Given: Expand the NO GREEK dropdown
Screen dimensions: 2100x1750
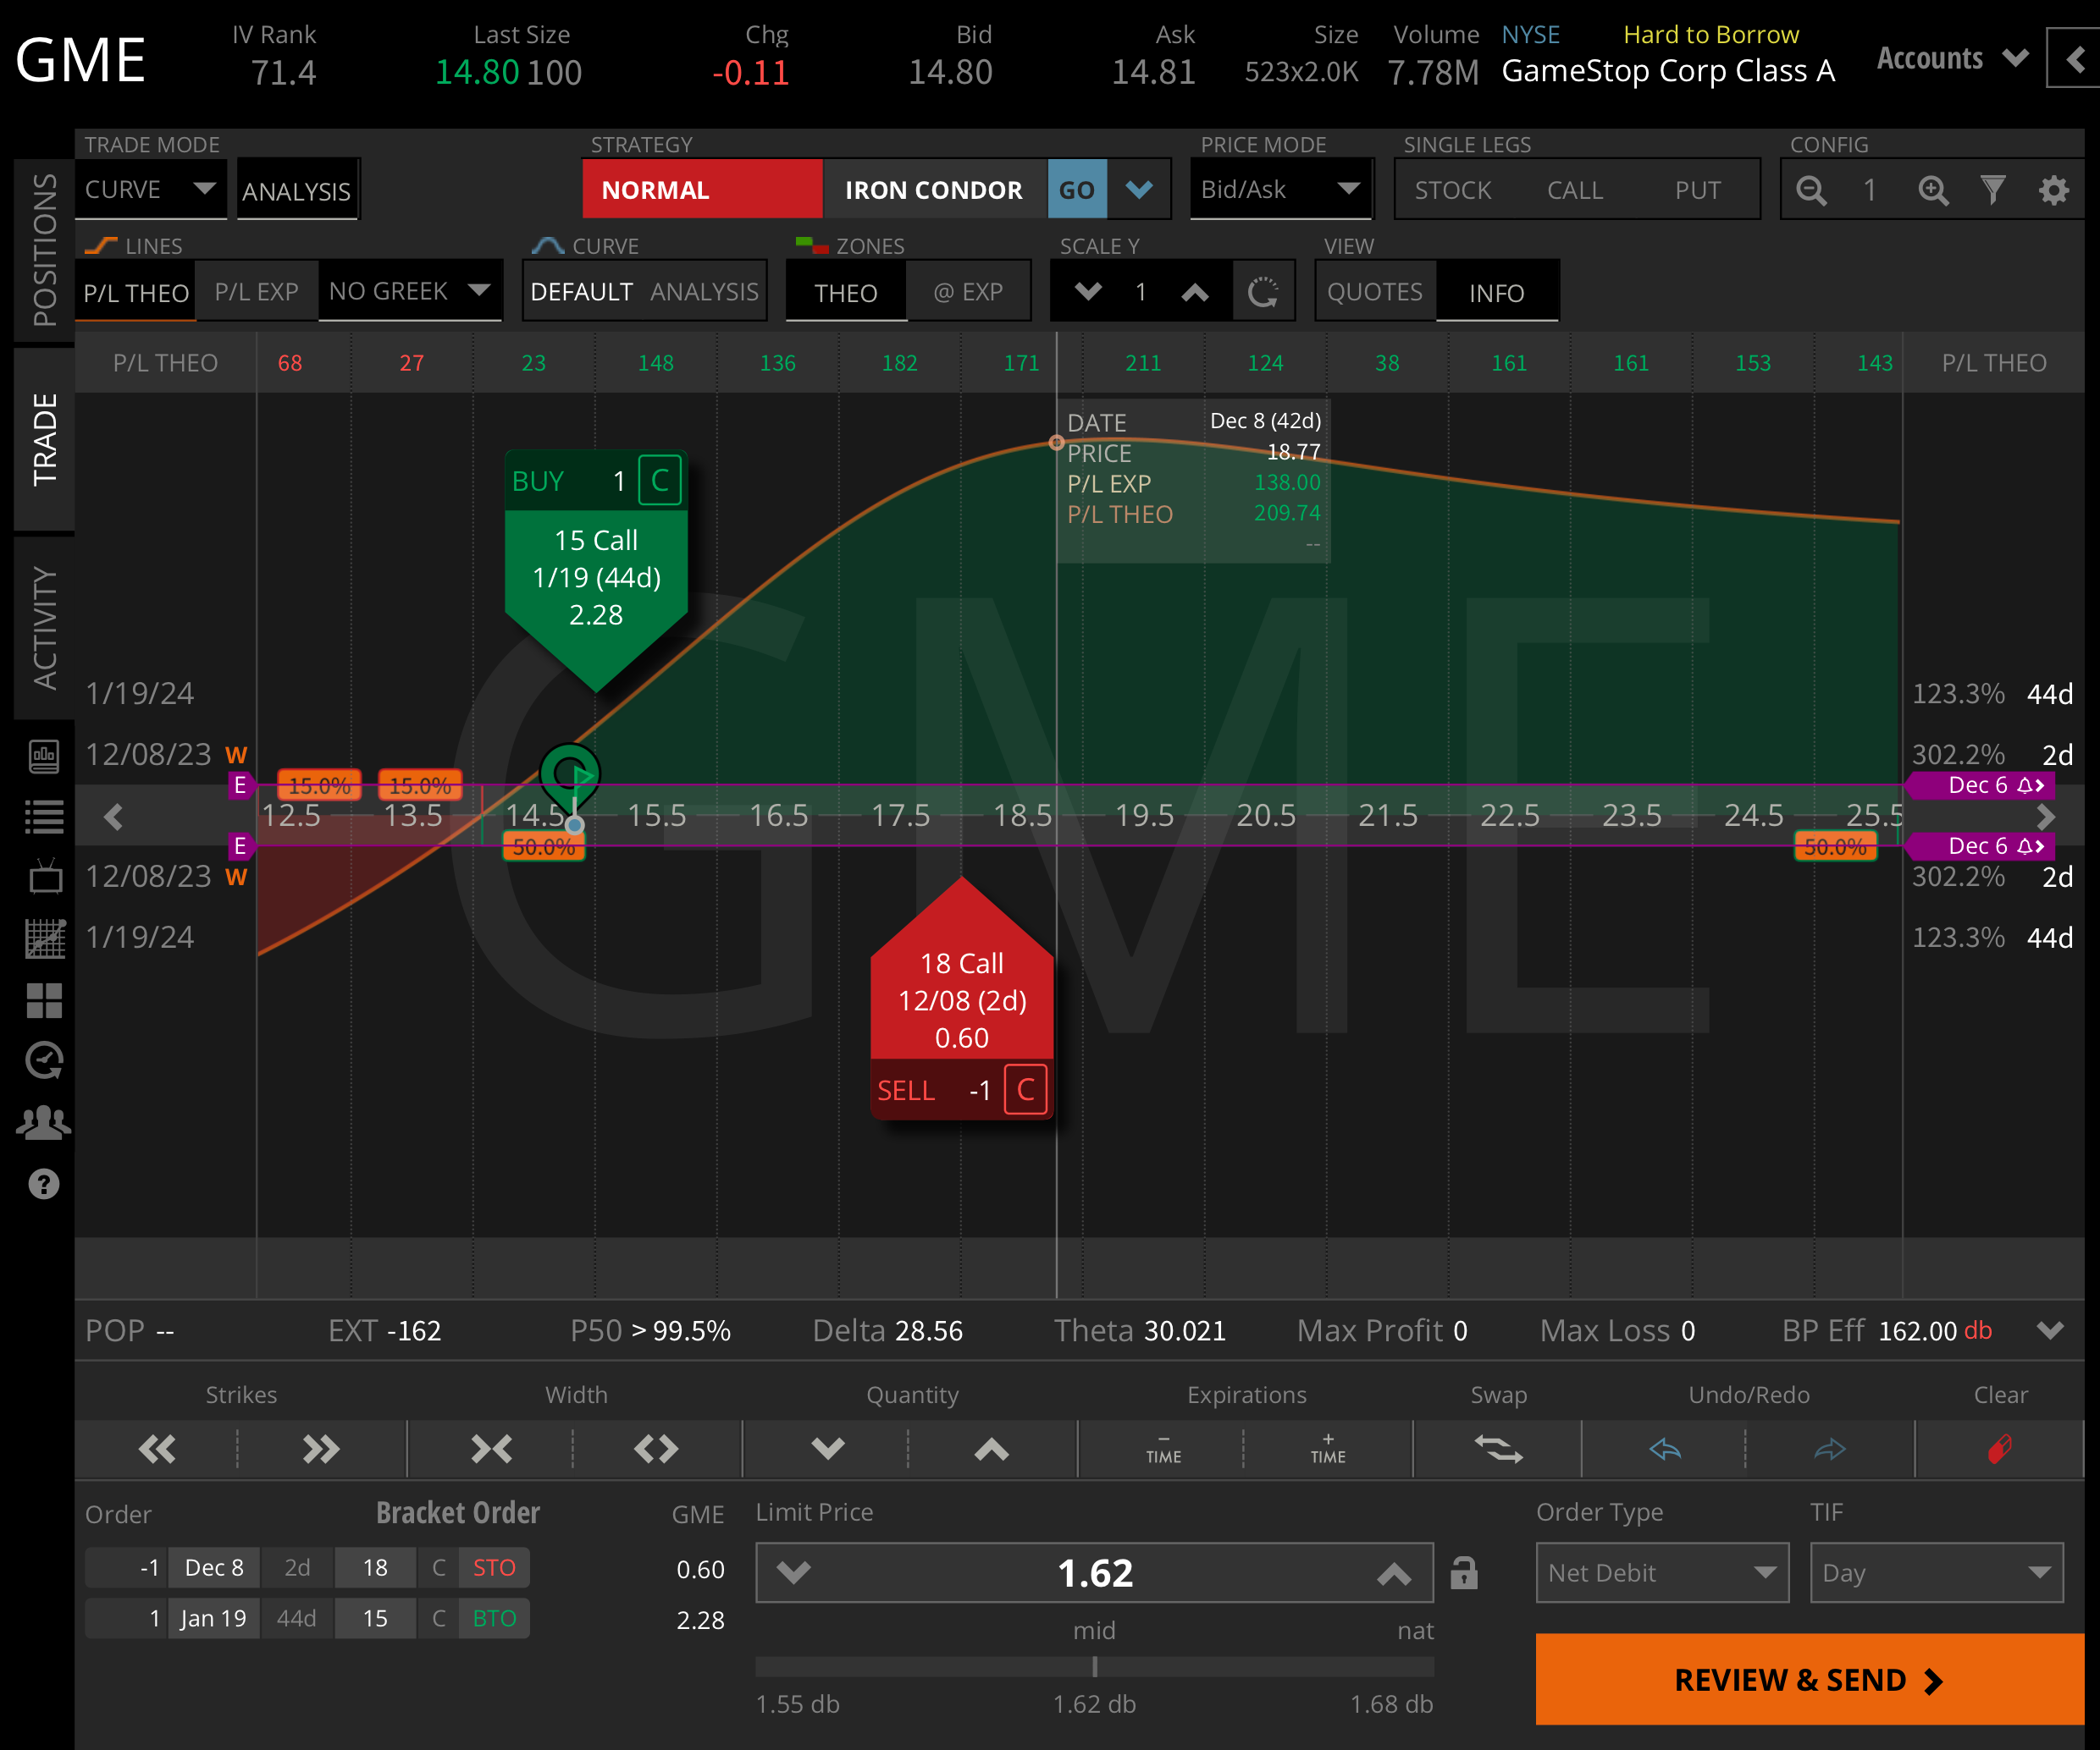Looking at the screenshot, I should click(410, 291).
